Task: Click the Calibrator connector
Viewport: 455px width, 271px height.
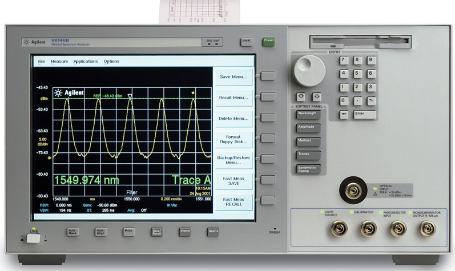Action: tap(369, 229)
